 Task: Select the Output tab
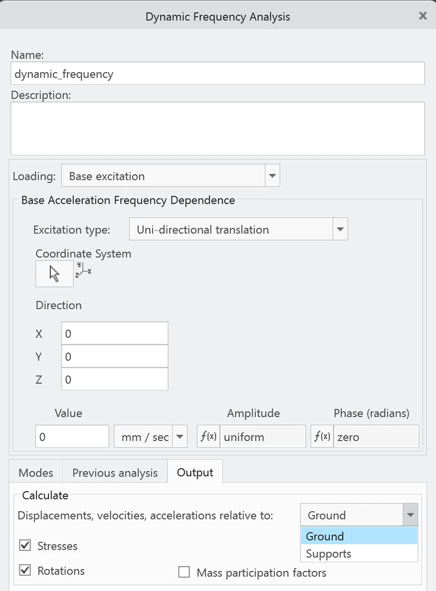pos(195,472)
